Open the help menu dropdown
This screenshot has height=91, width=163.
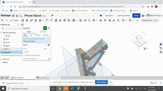pos(143,16)
